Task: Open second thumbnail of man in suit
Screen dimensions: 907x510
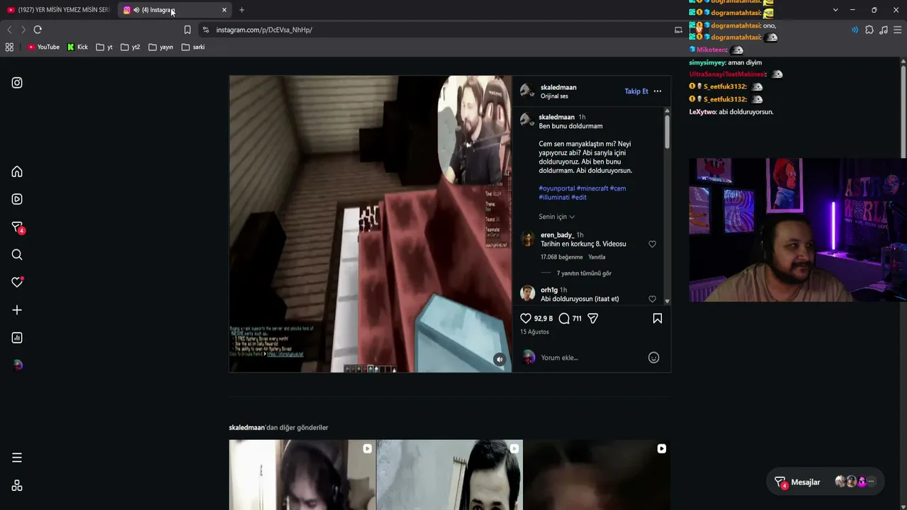Action: 449,475
